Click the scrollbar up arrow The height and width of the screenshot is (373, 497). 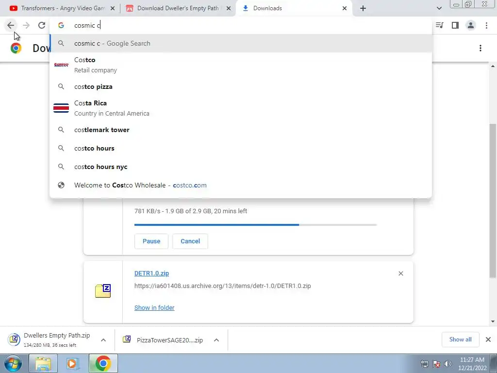(493, 66)
